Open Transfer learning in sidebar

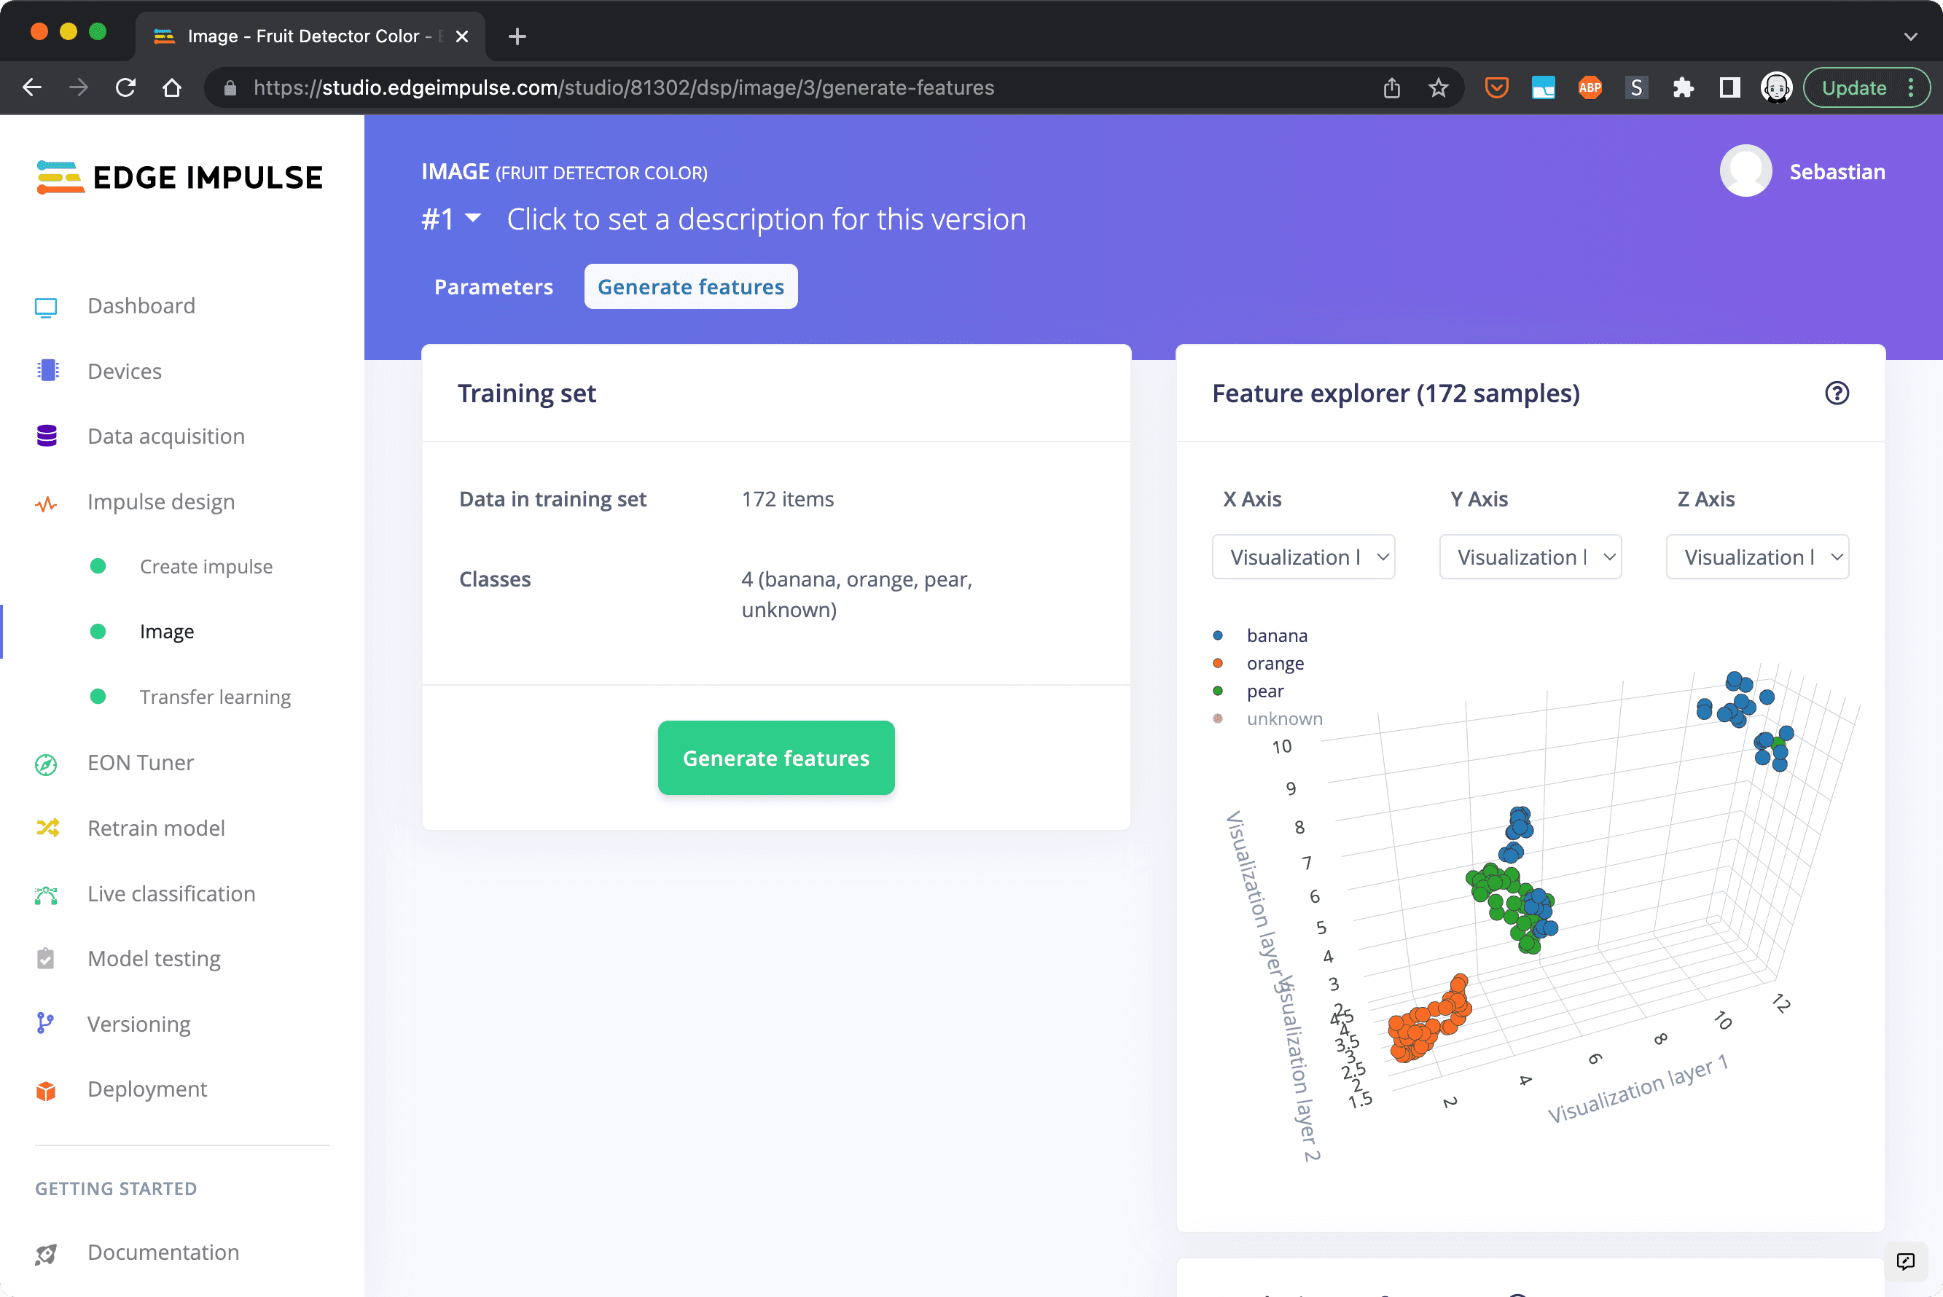pos(215,697)
